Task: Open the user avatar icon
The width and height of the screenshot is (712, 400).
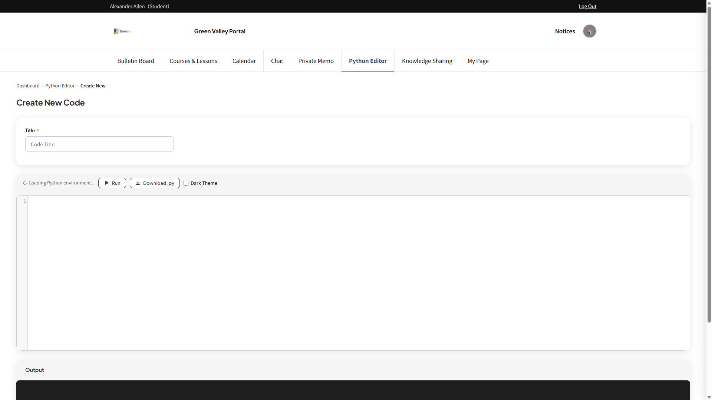Action: point(589,31)
